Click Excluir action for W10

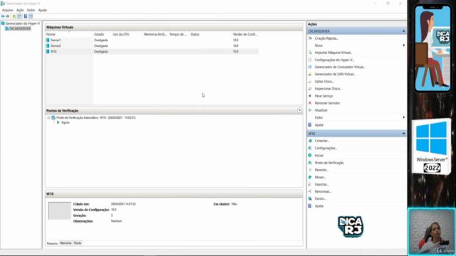click(320, 199)
